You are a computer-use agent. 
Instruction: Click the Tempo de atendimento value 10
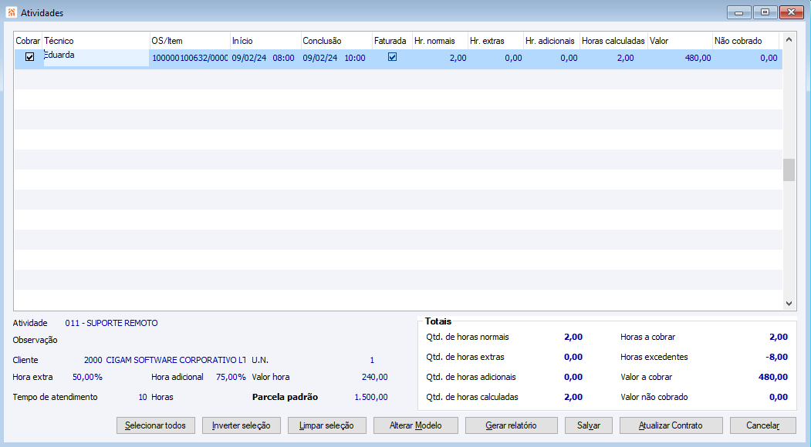143,398
